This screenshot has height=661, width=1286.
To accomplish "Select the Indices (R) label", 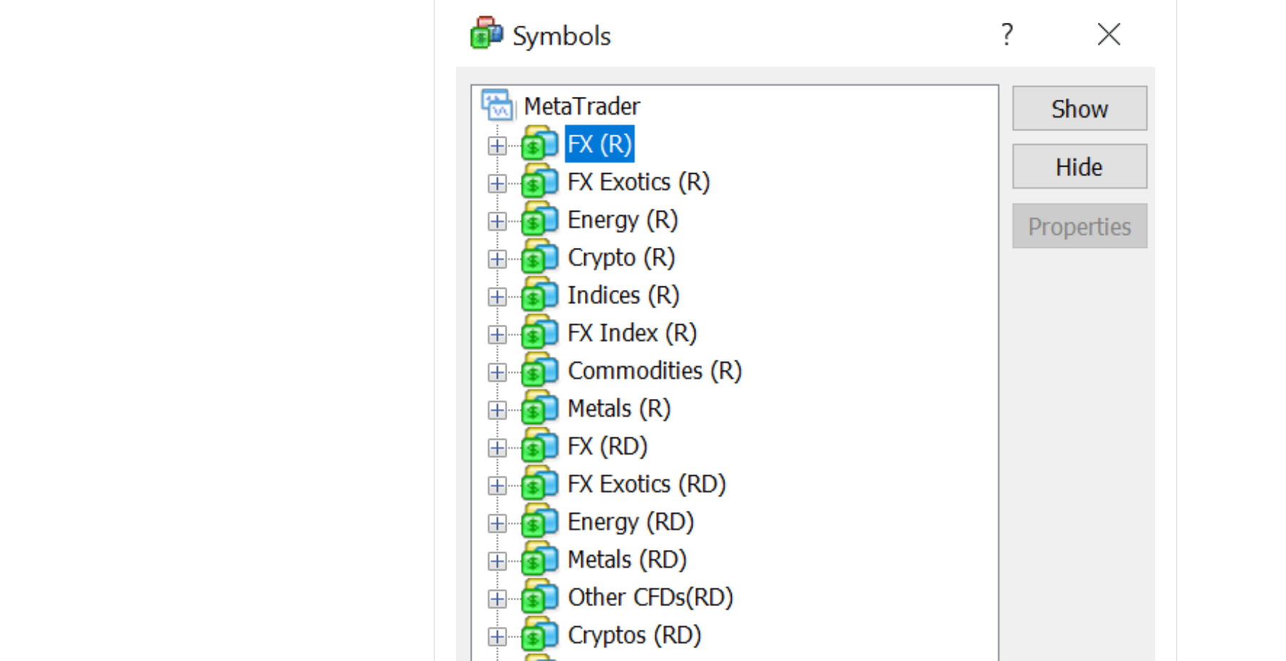I will click(x=623, y=295).
